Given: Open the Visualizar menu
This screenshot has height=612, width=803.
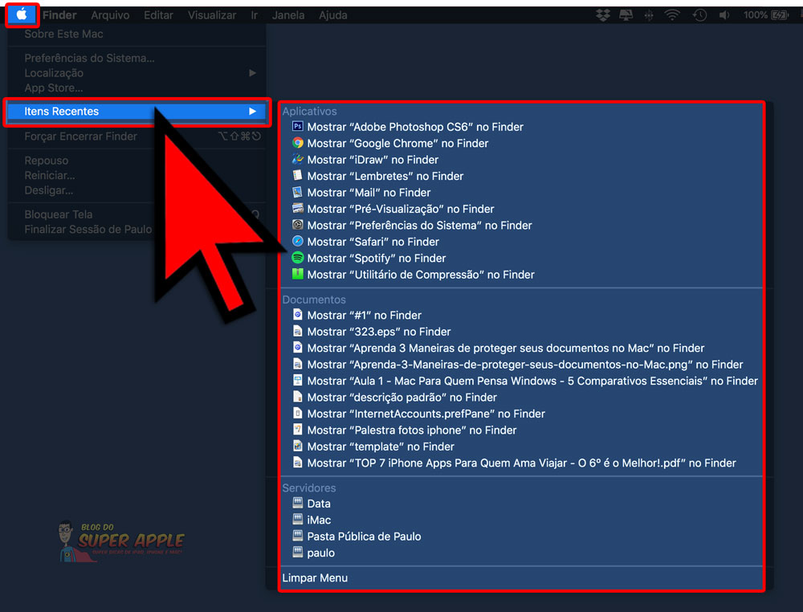Looking at the screenshot, I should [x=211, y=15].
